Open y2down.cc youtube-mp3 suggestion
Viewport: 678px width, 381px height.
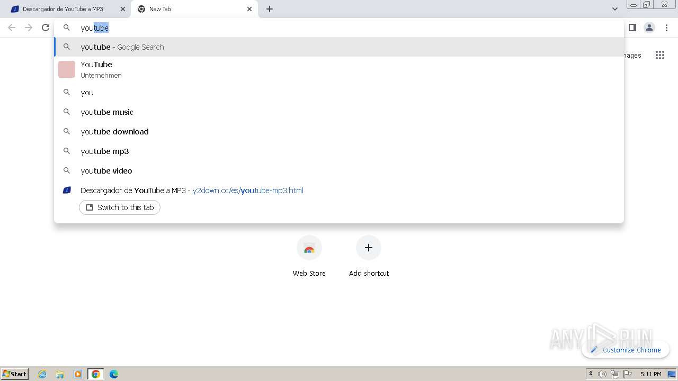coord(339,190)
